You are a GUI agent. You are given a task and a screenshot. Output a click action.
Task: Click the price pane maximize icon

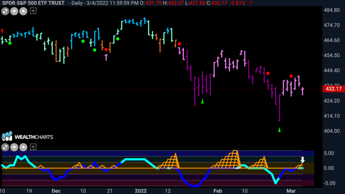point(5,11)
